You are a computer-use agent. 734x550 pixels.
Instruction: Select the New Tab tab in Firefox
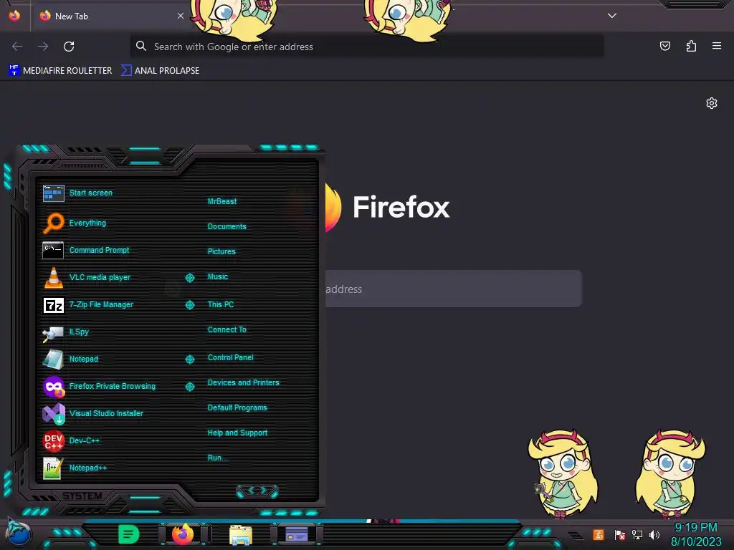(111, 16)
